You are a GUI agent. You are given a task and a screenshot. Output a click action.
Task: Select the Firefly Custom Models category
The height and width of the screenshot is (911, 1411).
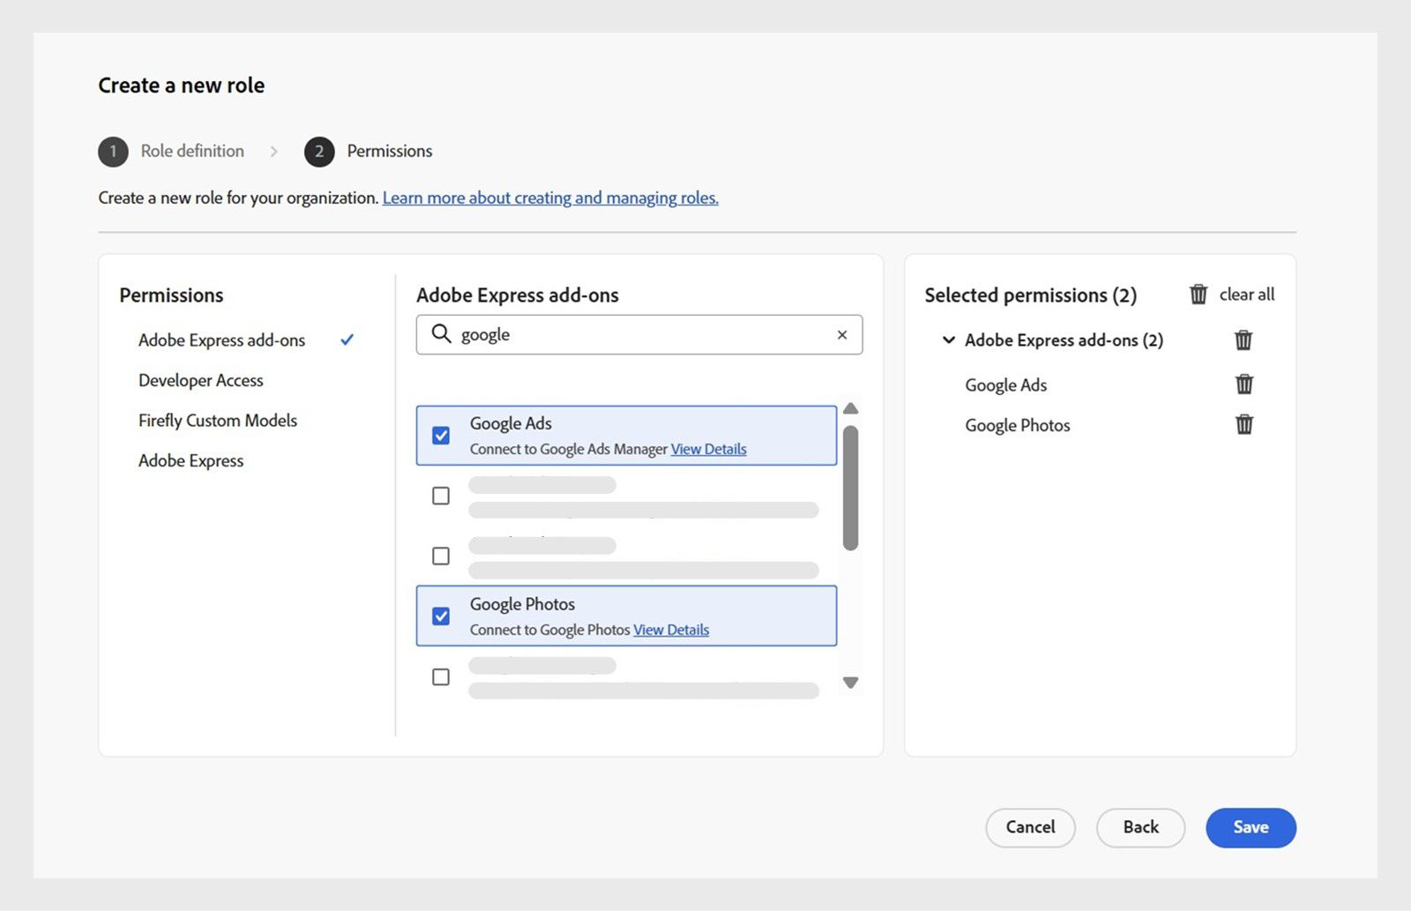217,421
